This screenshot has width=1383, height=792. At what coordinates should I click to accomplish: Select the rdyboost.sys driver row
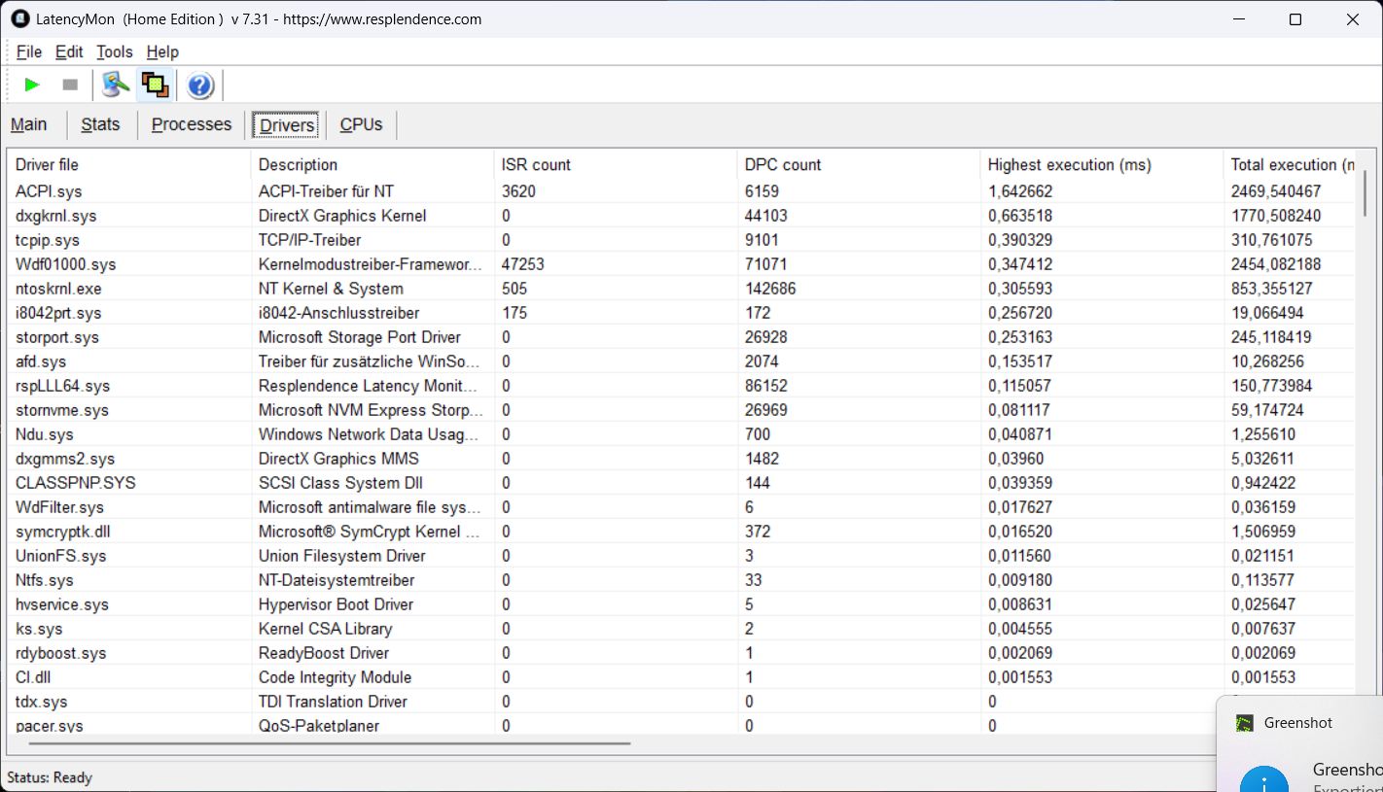pos(681,653)
